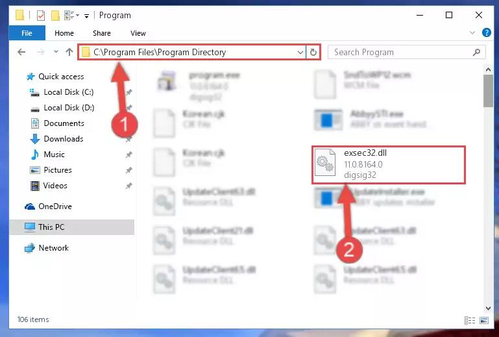Open the recent locations dropdown
The image size is (499, 337).
click(x=56, y=51)
